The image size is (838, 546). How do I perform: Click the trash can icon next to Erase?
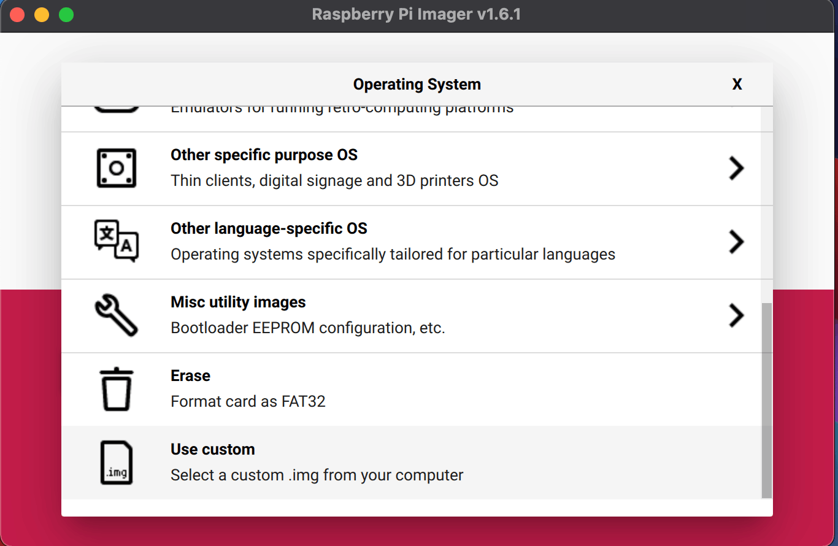pyautogui.click(x=117, y=388)
